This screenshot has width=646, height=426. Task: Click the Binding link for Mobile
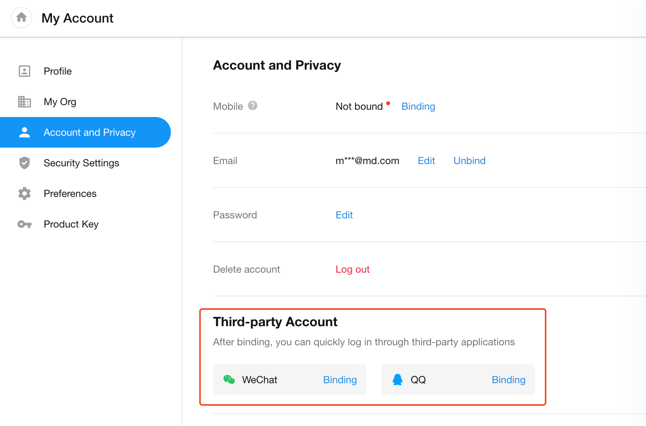[x=418, y=106]
